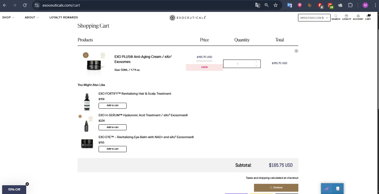Dismiss the 15% Off popup close icon

click(x=27, y=184)
